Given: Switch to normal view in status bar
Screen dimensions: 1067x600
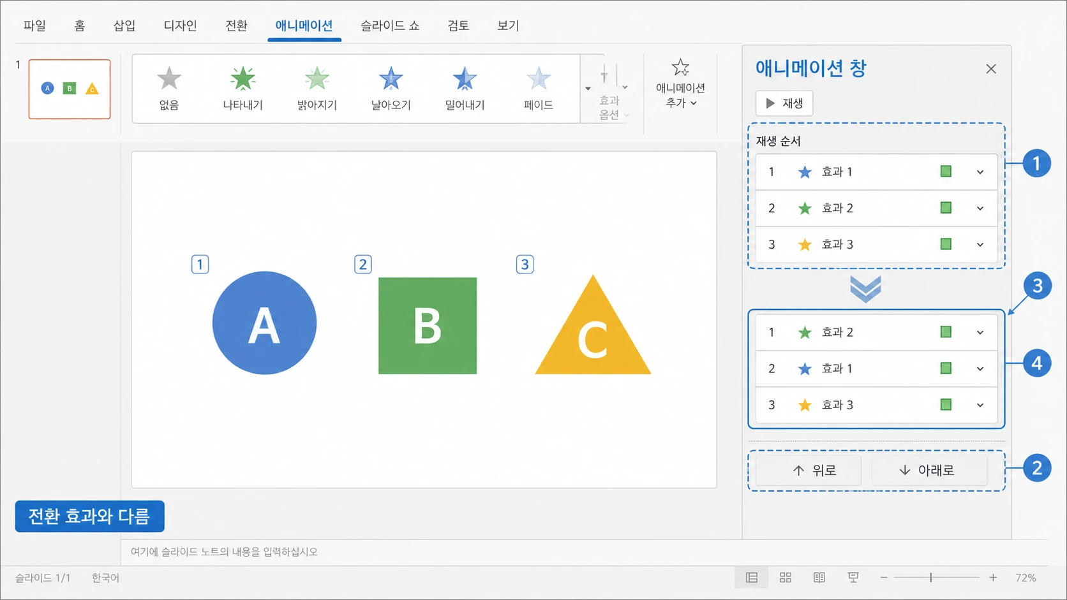Looking at the screenshot, I should click(x=752, y=578).
